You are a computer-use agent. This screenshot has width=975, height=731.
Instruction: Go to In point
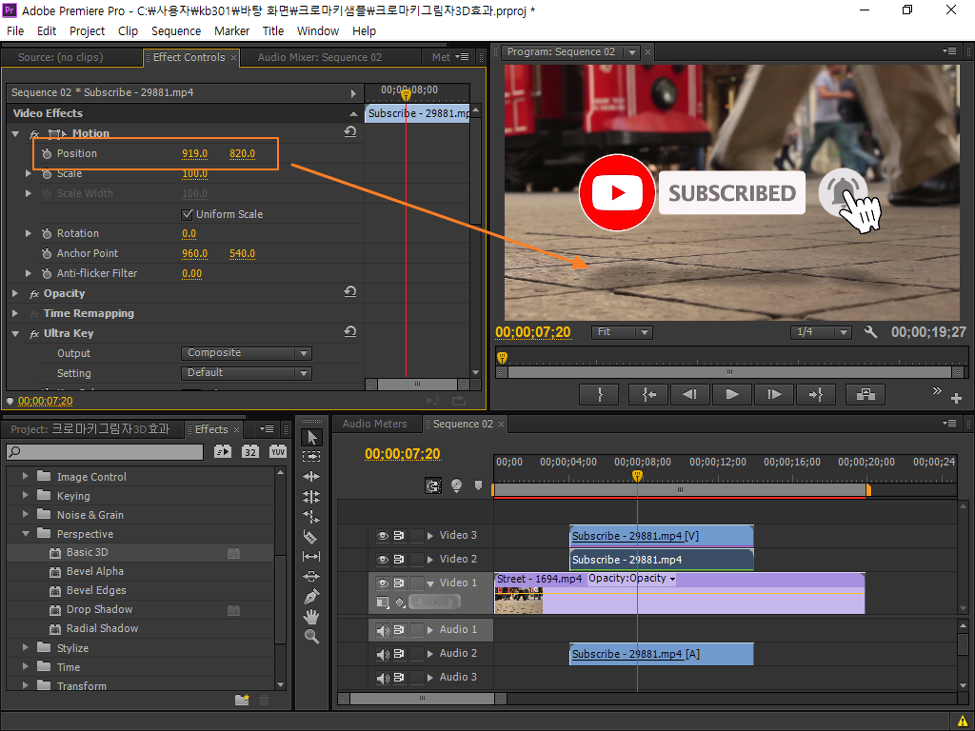point(648,395)
